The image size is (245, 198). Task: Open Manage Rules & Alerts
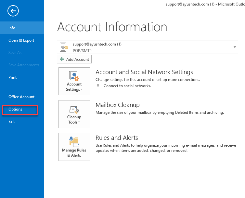coord(74,147)
